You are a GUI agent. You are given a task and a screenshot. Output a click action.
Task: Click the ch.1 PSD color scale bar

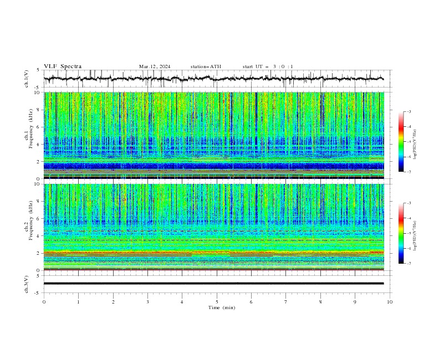tap(401, 142)
